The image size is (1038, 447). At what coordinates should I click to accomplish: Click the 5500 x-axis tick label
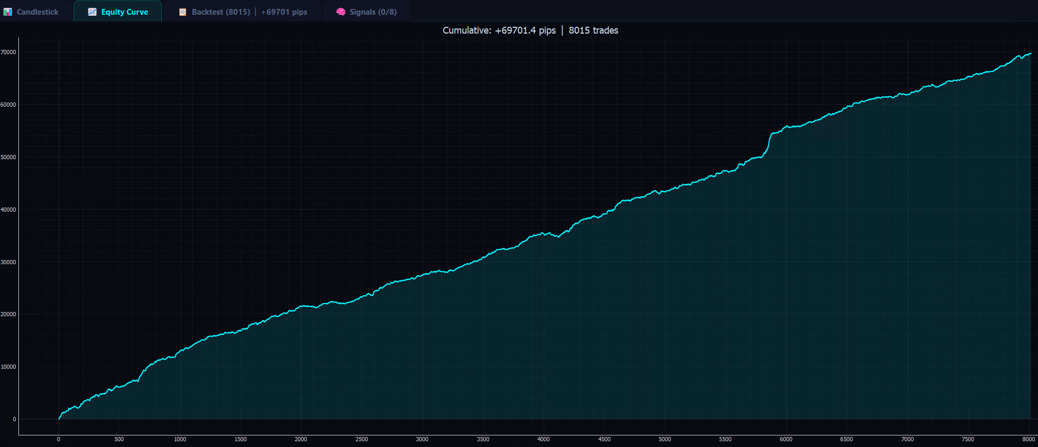click(725, 439)
